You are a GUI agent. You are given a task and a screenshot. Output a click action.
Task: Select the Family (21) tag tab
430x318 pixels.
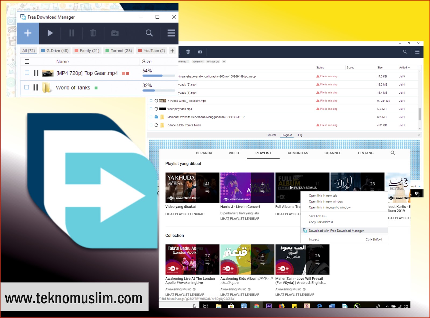pyautogui.click(x=87, y=50)
